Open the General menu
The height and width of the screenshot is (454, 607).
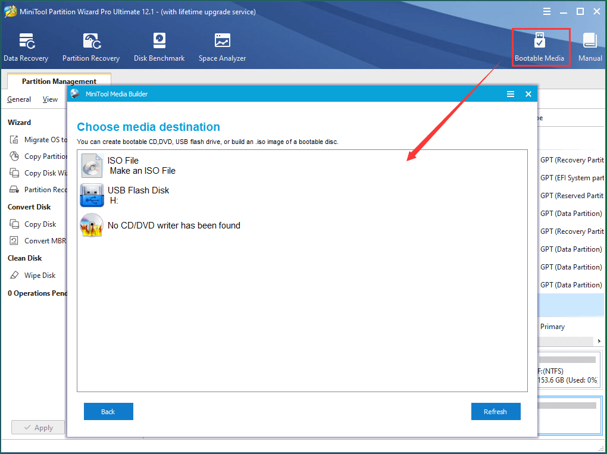19,99
